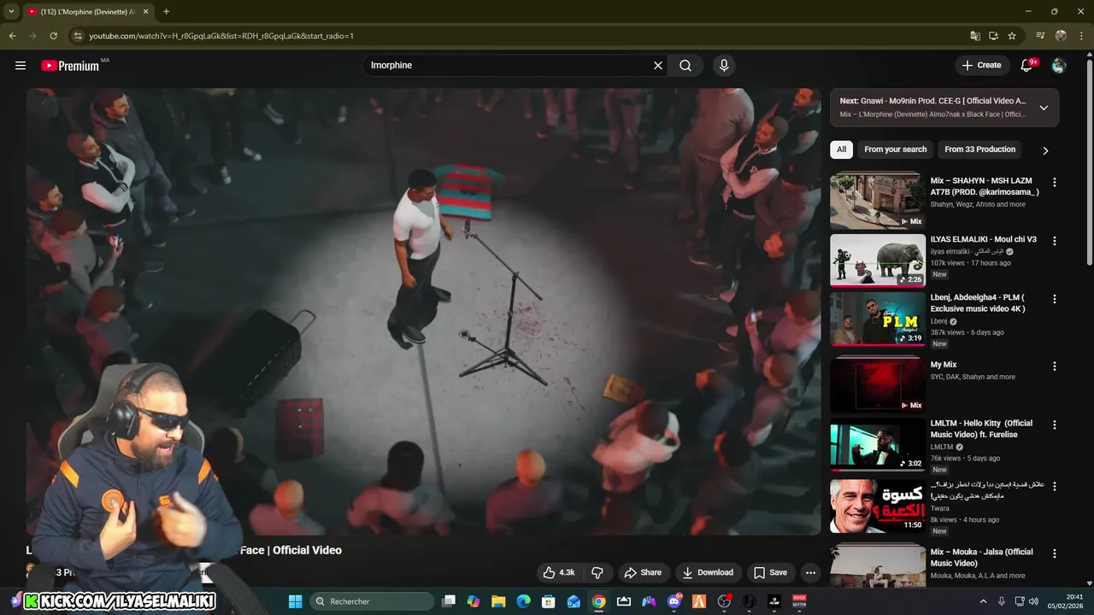Show hidden system tray icons
Viewport: 1094px width, 615px height.
(983, 601)
